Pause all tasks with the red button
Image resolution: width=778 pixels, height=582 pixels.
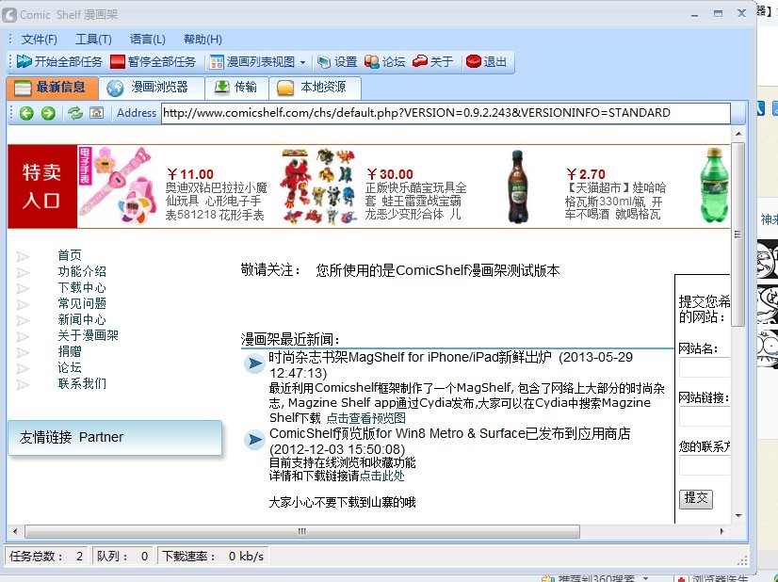point(154,61)
